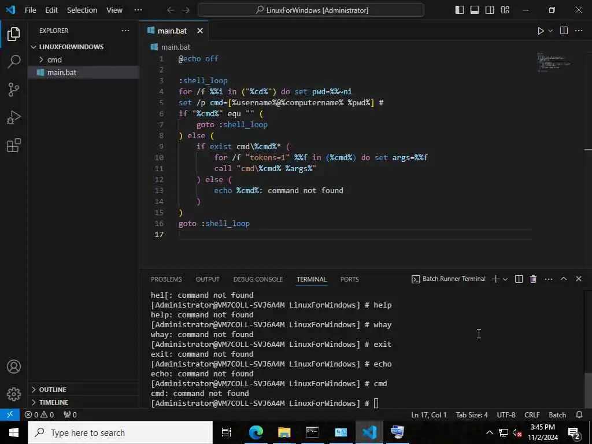The width and height of the screenshot is (592, 444).
Task: Open the Explorer Views and More Actions ellipsis
Action: click(x=125, y=31)
